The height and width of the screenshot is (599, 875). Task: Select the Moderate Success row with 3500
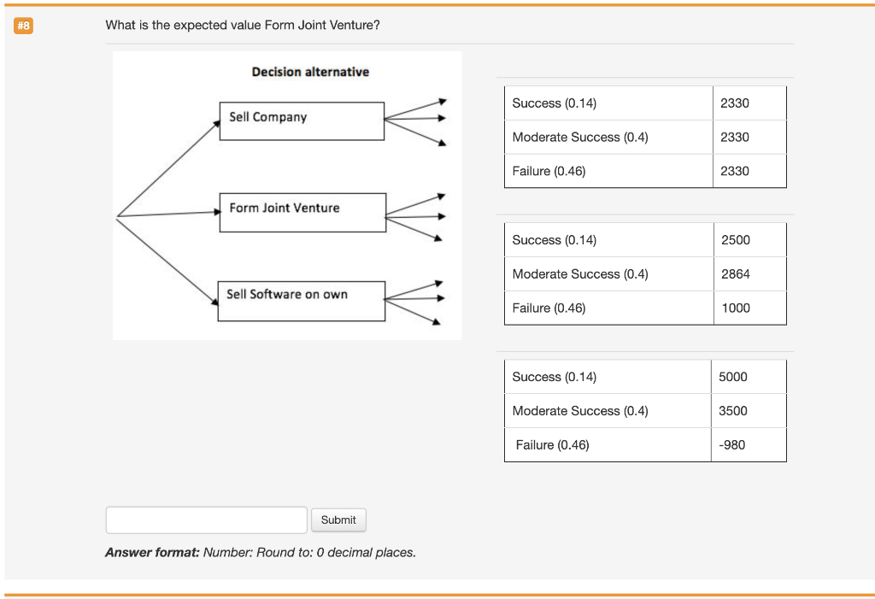[608, 410]
